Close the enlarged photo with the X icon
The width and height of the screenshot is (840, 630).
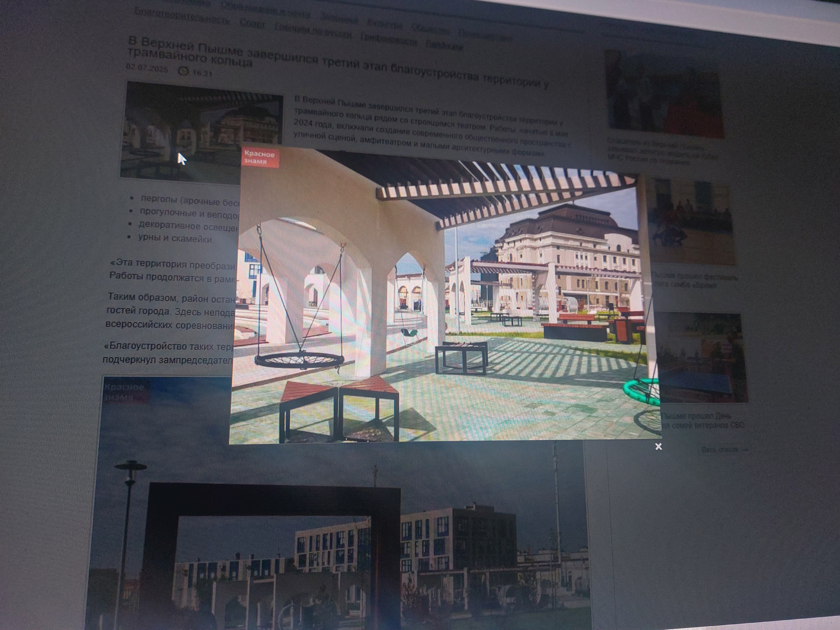[658, 446]
